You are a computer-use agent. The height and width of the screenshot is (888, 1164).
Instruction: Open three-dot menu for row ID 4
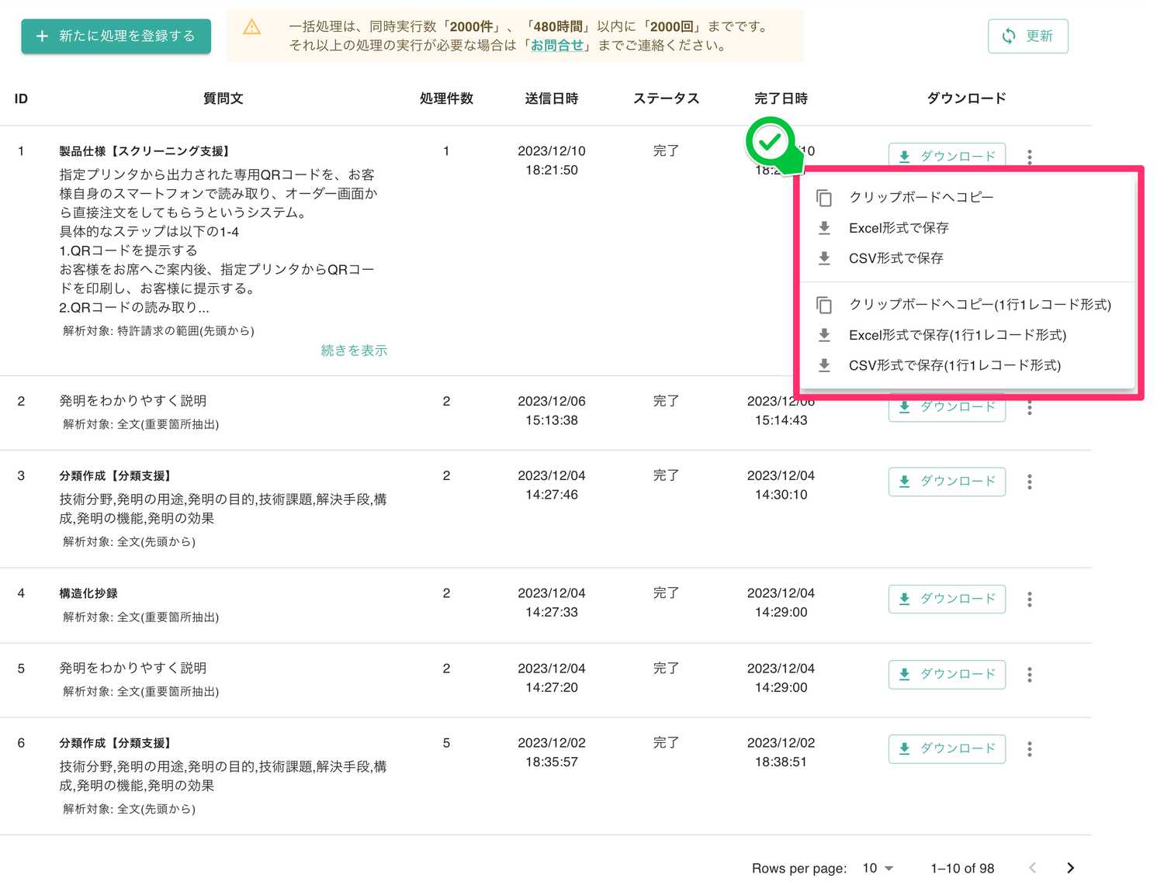[x=1030, y=599]
